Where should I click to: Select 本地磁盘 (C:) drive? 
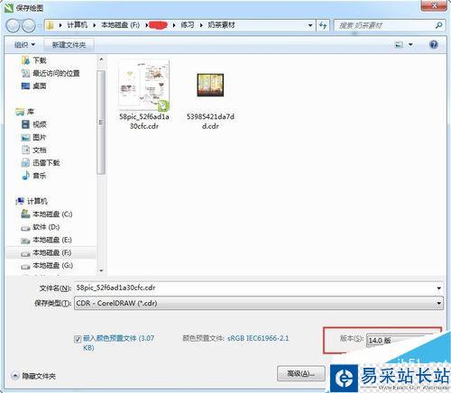(47, 214)
